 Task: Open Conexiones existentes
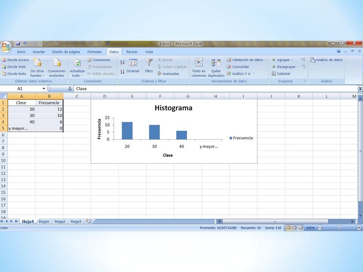pos(57,68)
